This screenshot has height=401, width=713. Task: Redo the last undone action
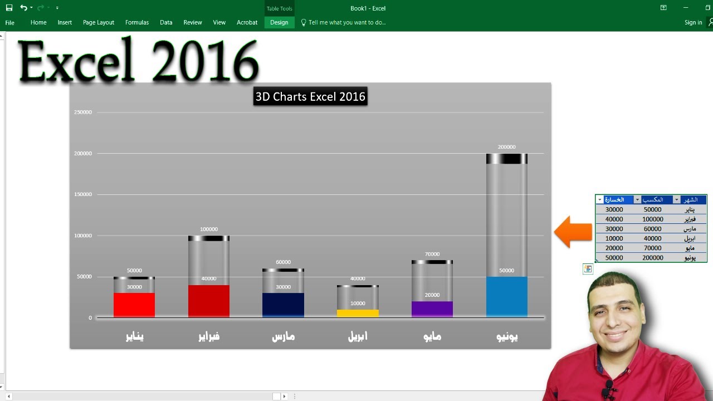point(41,8)
